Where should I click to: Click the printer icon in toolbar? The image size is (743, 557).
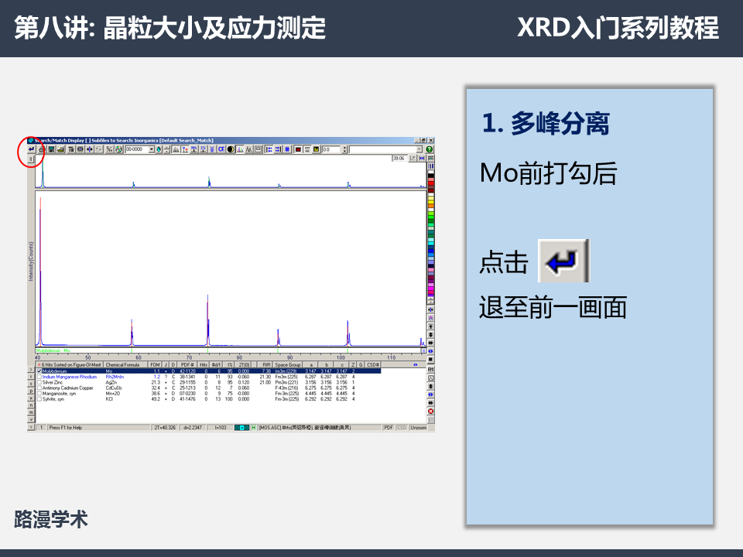[x=42, y=149]
